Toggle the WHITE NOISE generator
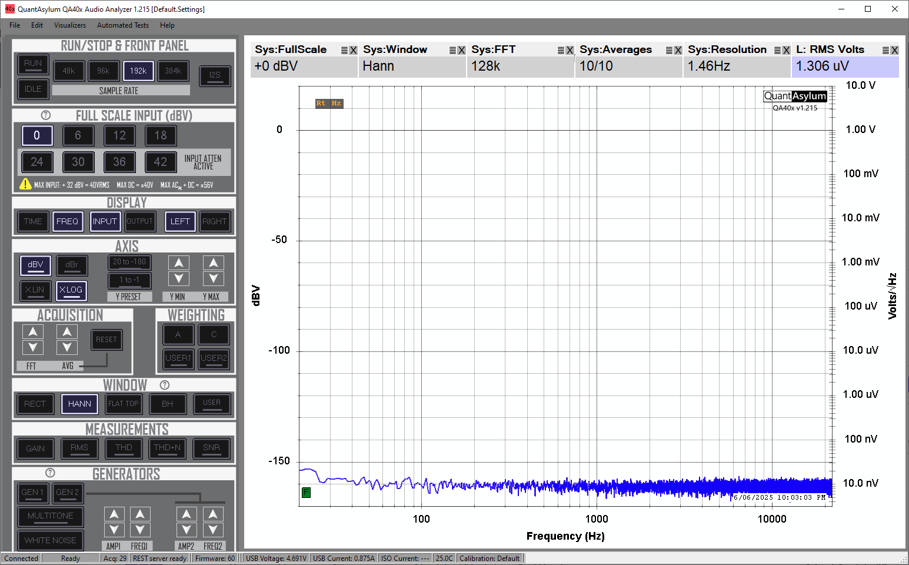This screenshot has width=909, height=565. coord(51,541)
